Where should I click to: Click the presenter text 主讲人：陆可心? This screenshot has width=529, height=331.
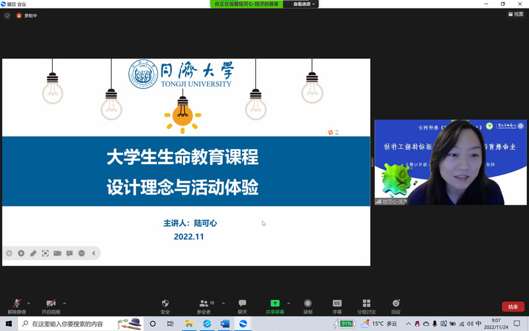[190, 223]
